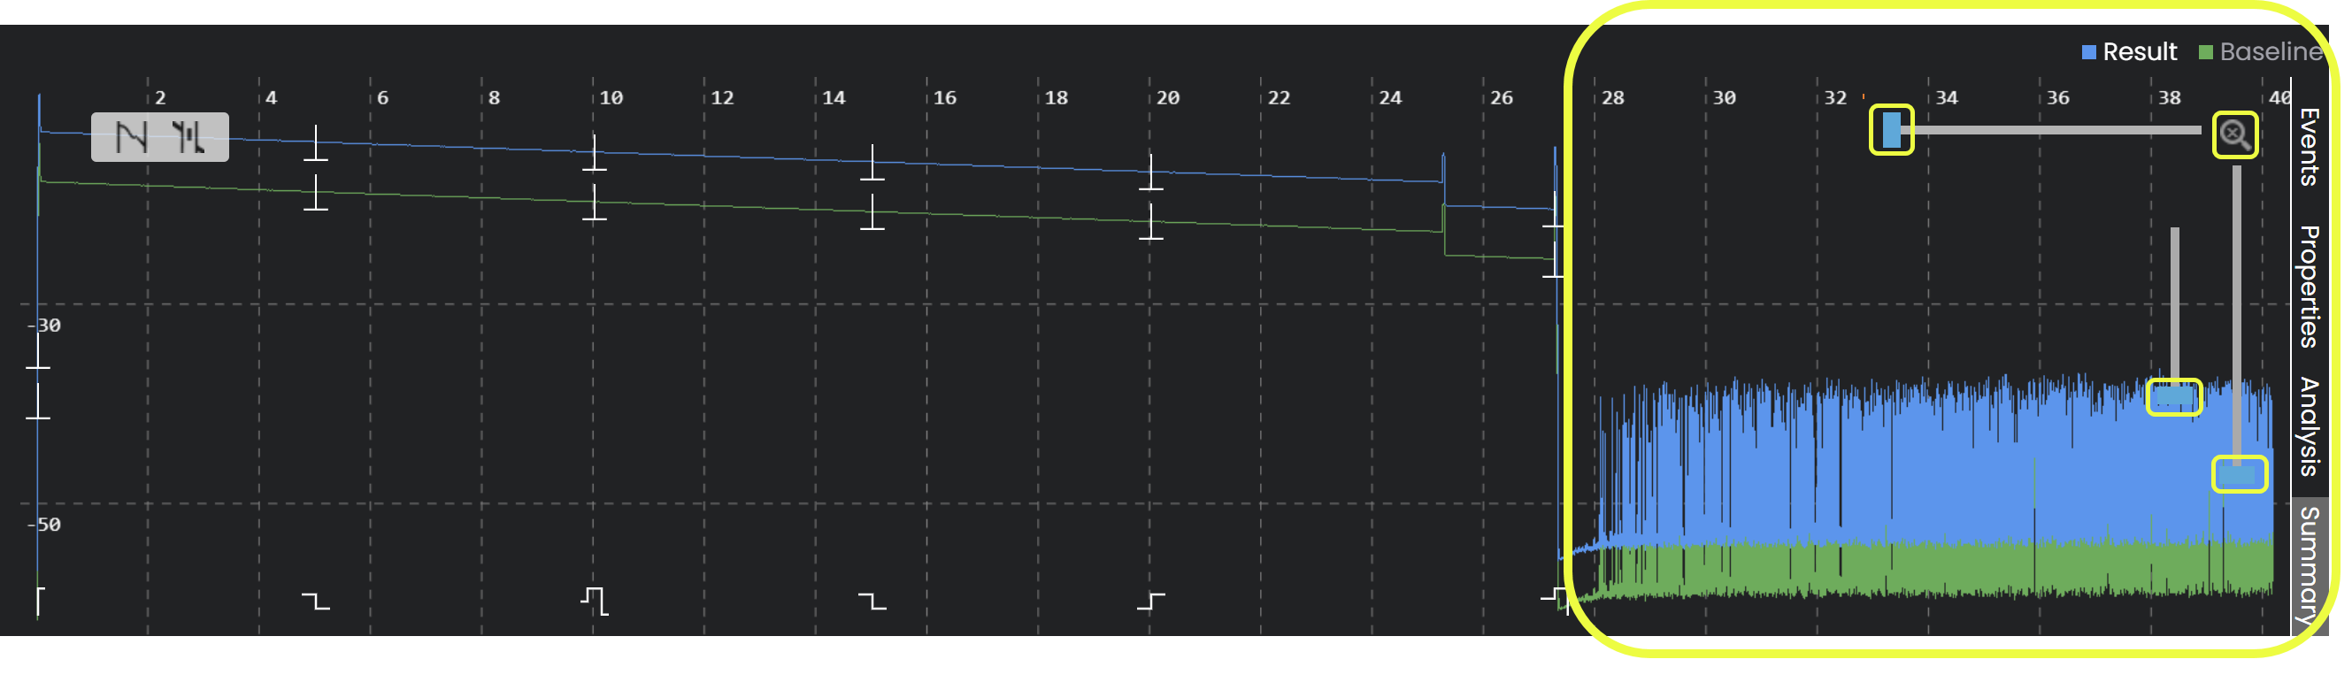Click the lower y-axis cursor marker above -50

(x=37, y=402)
